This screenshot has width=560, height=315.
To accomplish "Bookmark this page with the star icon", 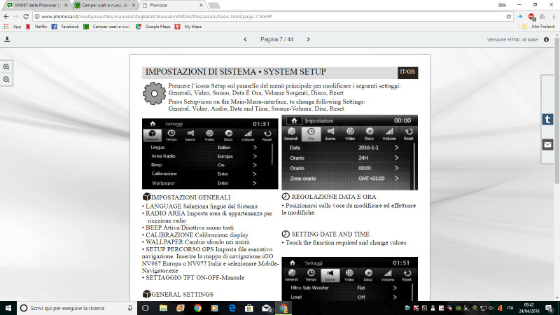I will 508,16.
